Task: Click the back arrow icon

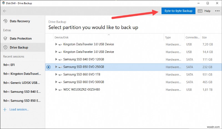Action: point(5,11)
